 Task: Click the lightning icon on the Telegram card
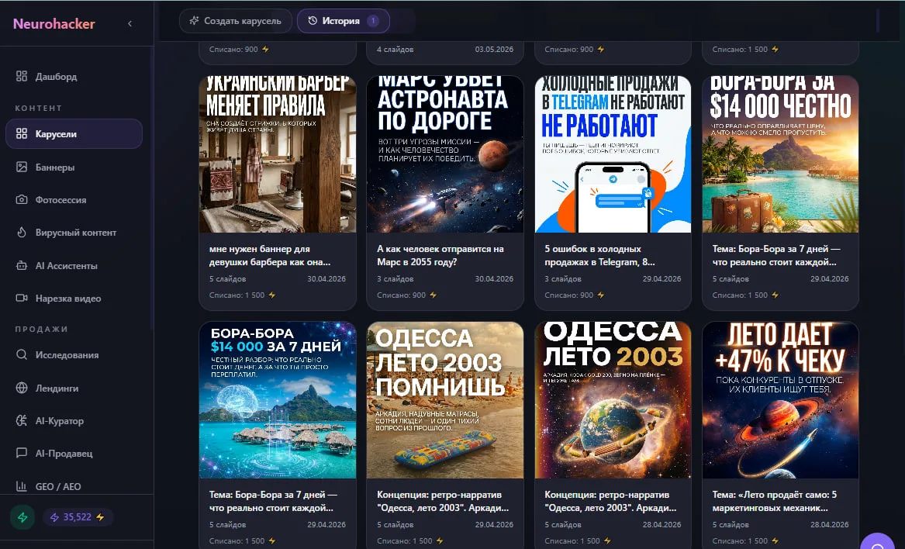601,295
